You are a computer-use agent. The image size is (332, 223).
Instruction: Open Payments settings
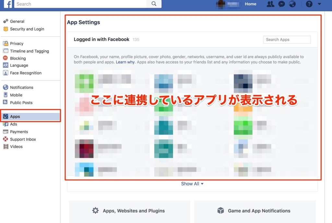coord(19,132)
